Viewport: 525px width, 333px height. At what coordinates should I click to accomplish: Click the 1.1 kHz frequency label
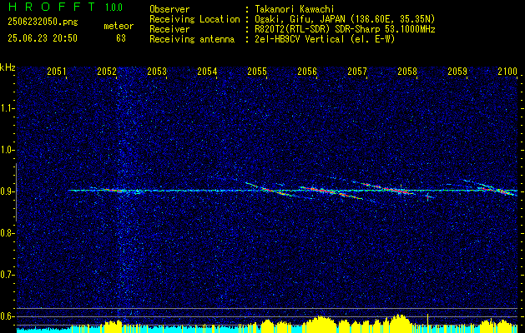pos(7,108)
